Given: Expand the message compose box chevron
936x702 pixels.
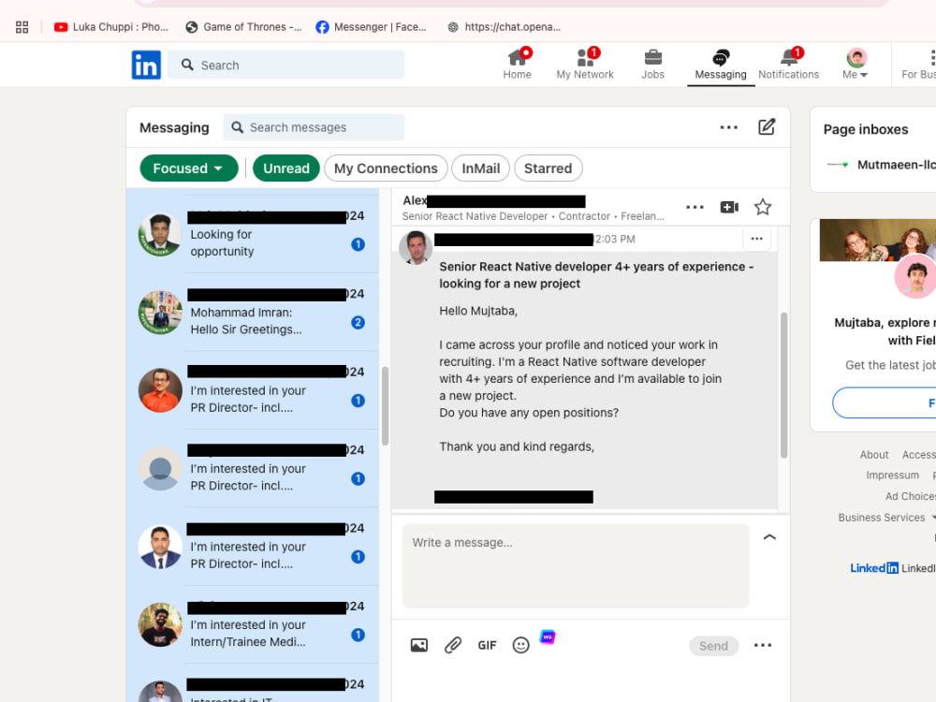Looking at the screenshot, I should click(769, 537).
